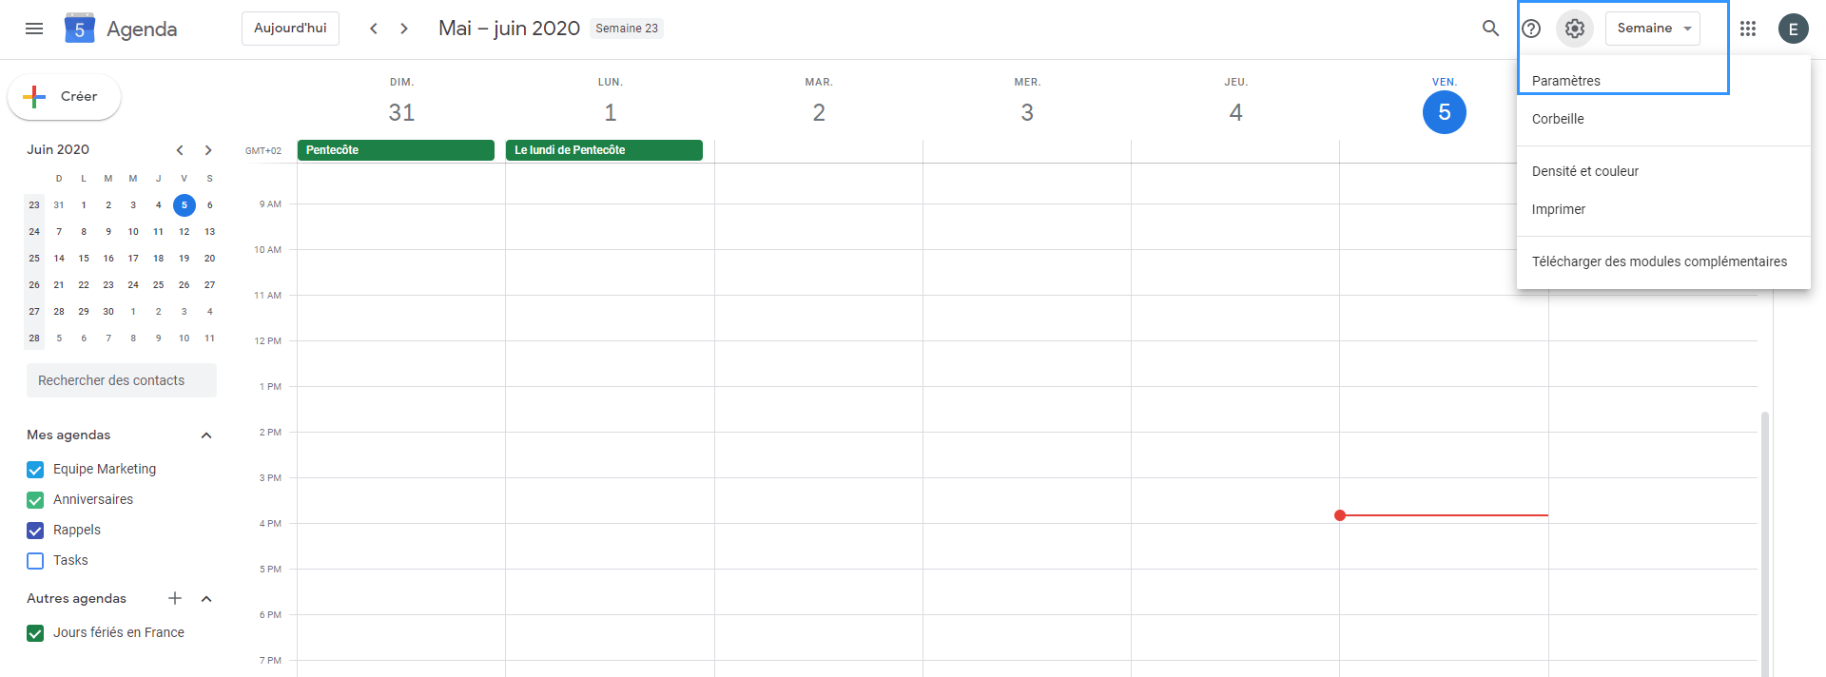Select Paramètres from the settings menu
Viewport: 1826px width, 677px height.
pos(1565,81)
